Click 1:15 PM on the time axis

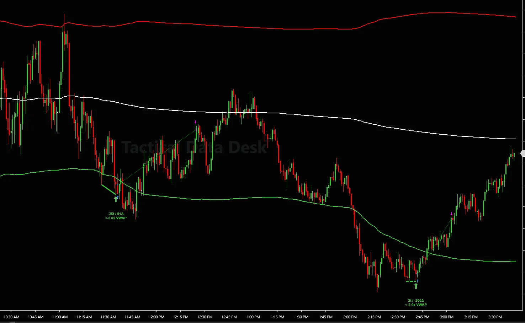[x=277, y=317]
